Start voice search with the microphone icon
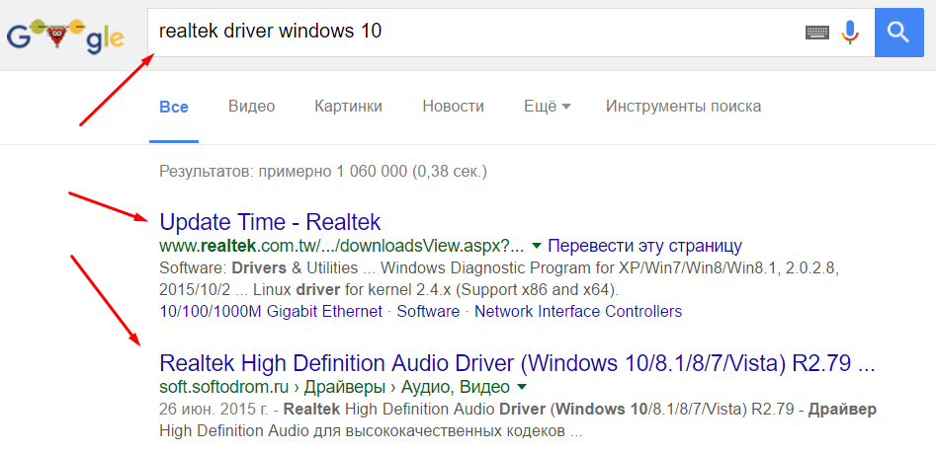This screenshot has width=936, height=454. [x=849, y=33]
